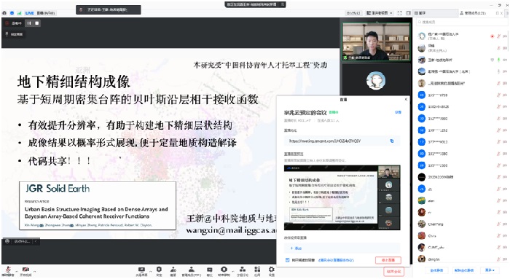510x279 pixels.
Task: Open the security shield icon in the toolbar
Action: 159,272
